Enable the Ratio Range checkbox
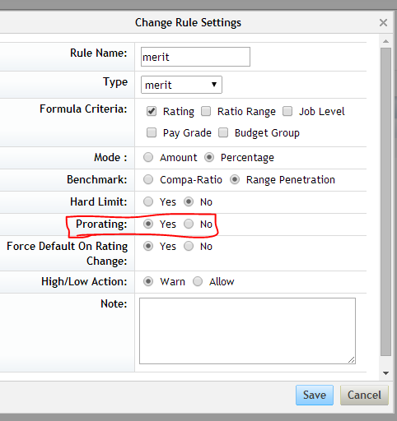The width and height of the screenshot is (397, 421). pyautogui.click(x=206, y=111)
